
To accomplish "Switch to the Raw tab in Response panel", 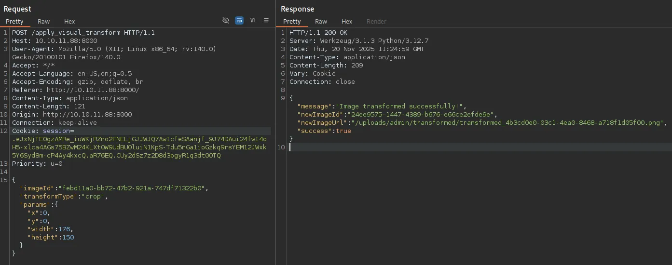I will click(x=321, y=21).
